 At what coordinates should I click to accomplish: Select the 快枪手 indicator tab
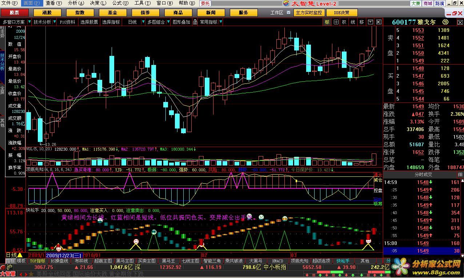tap(343, 261)
